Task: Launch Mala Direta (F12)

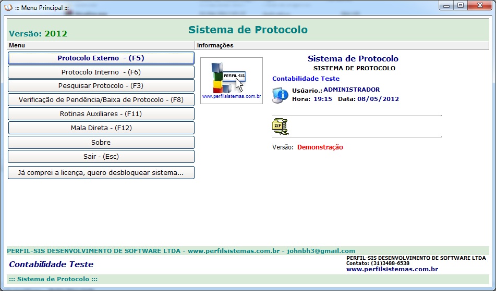Action: pyautogui.click(x=101, y=128)
